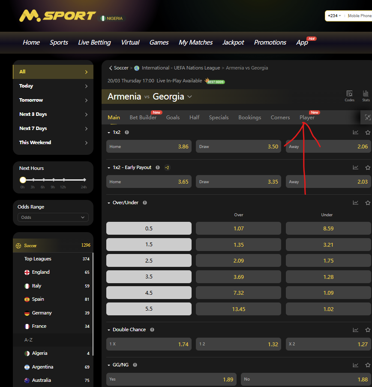Click info icon beside 1x2 - Early Payout
372x387 pixels.
pyautogui.click(x=158, y=167)
